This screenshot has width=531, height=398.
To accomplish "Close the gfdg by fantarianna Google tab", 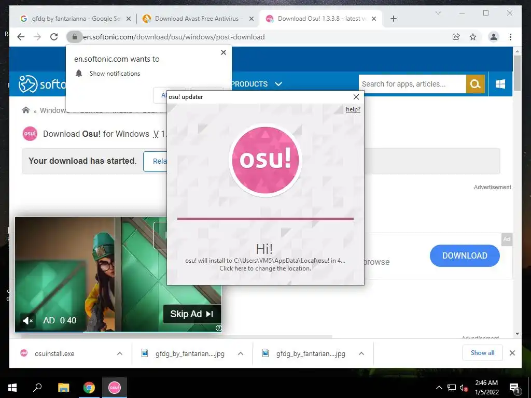I will point(129,19).
